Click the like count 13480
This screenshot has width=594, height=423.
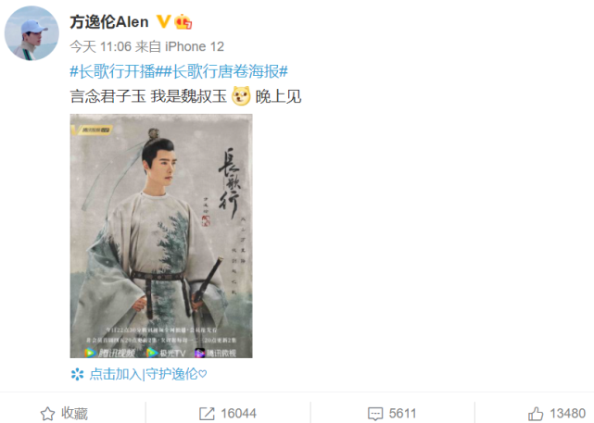coord(567,413)
